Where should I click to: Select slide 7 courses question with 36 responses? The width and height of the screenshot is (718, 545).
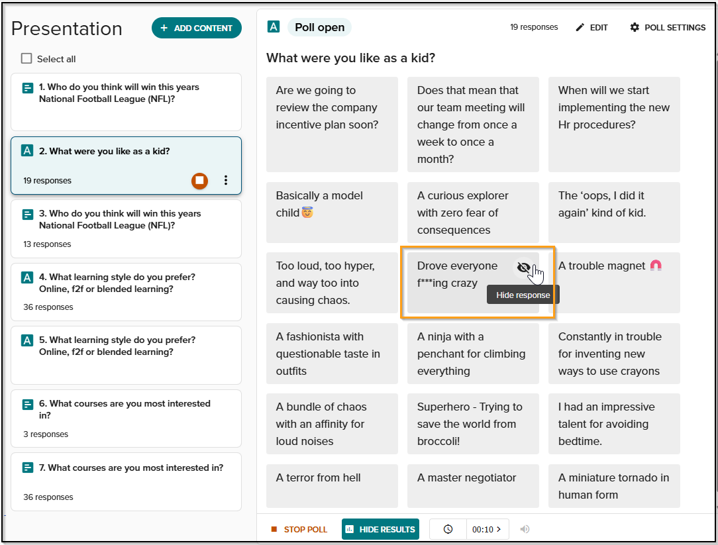[x=126, y=482]
